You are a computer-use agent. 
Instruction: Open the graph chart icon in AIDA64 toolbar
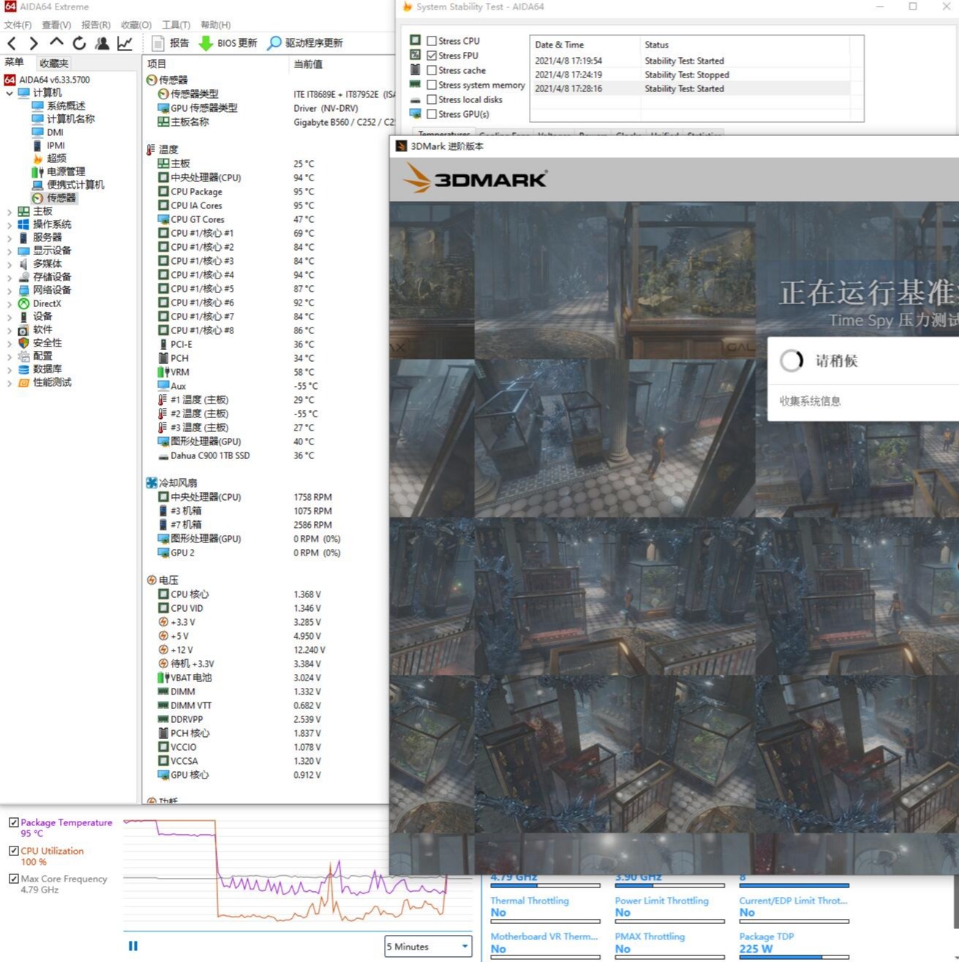pyautogui.click(x=125, y=43)
